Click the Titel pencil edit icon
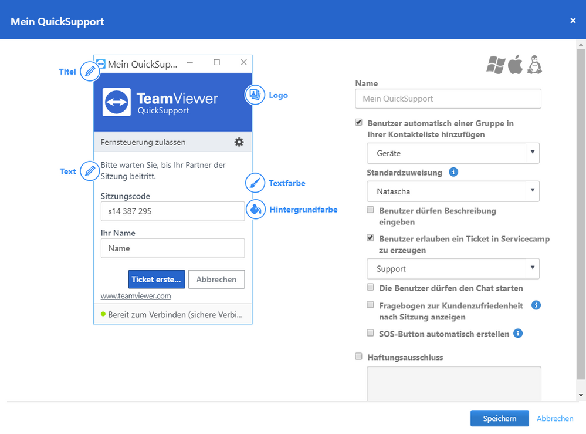This screenshot has height=434, width=586. 90,71
